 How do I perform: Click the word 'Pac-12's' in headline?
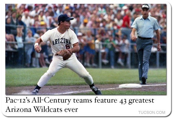18,100
